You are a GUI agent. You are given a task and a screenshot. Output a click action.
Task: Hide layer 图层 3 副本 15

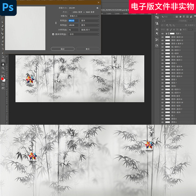[x=162, y=37]
